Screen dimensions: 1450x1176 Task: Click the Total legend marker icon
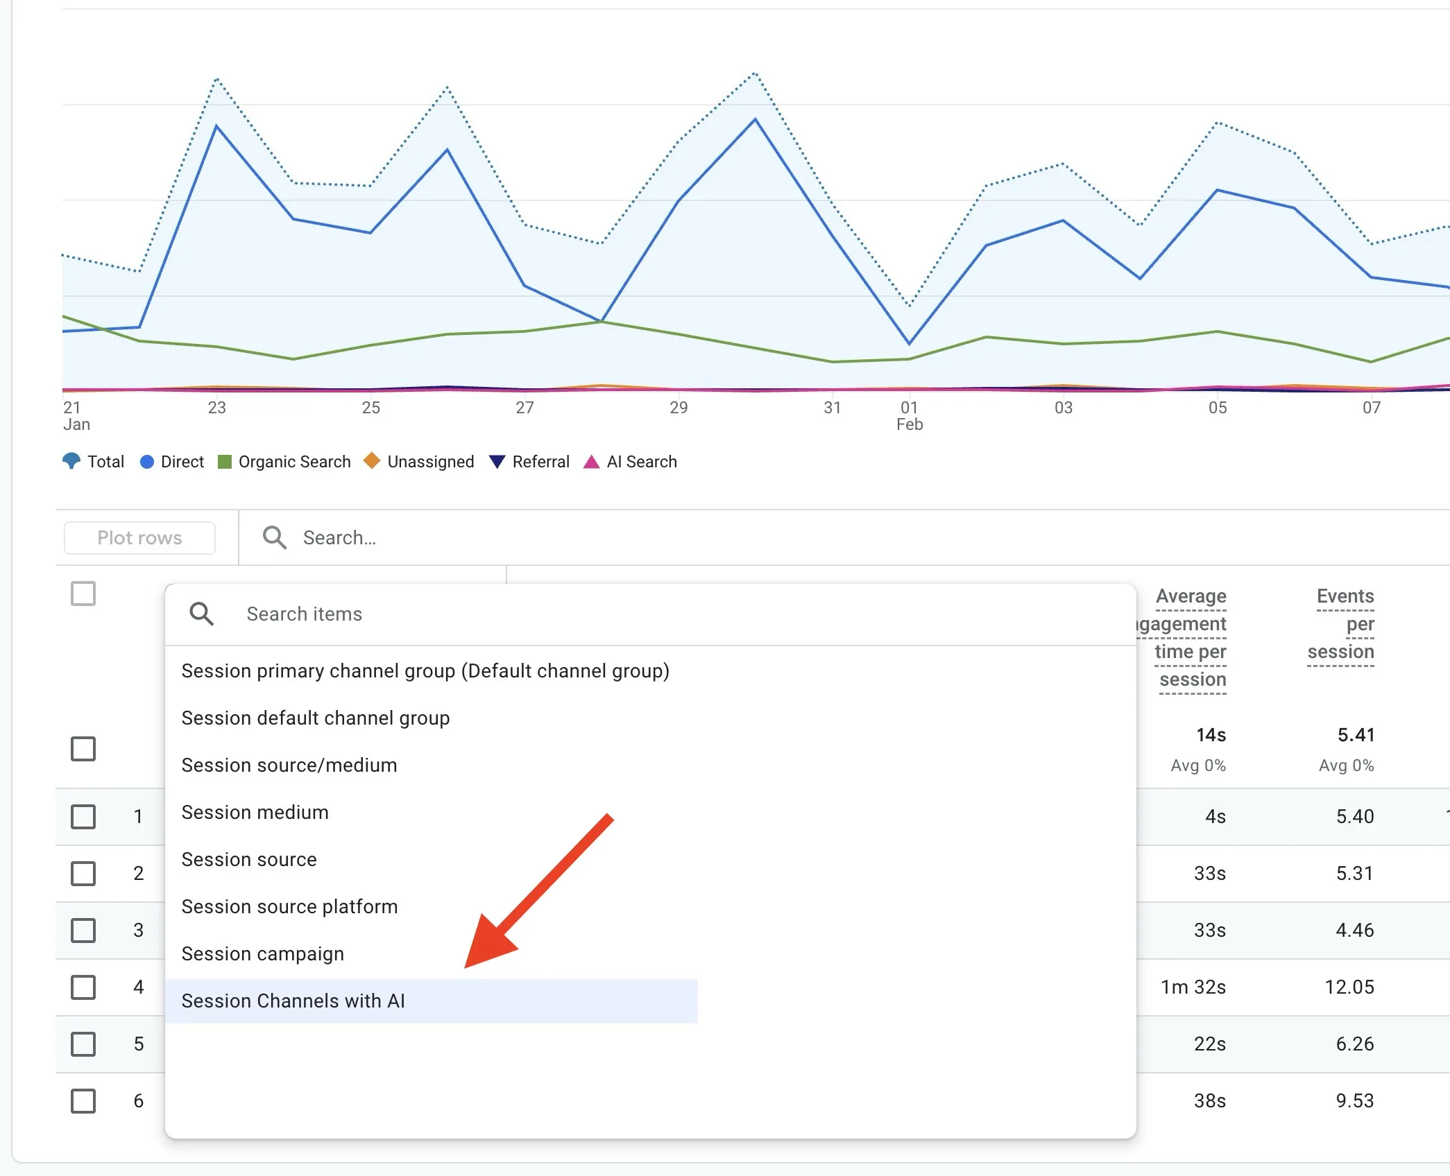(x=71, y=461)
